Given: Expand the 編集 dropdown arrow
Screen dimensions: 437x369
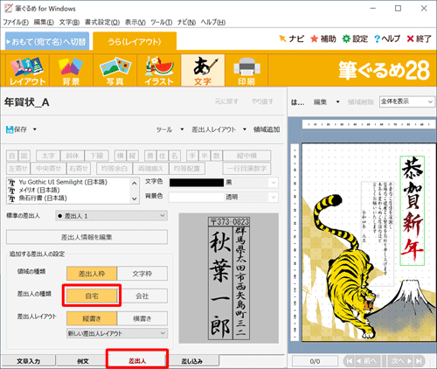Looking at the screenshot, I should tap(337, 101).
